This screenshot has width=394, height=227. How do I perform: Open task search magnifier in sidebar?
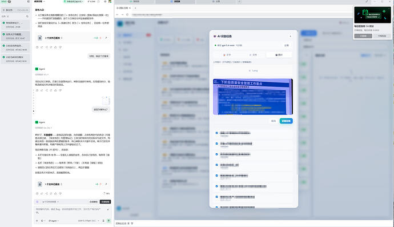click(27, 17)
